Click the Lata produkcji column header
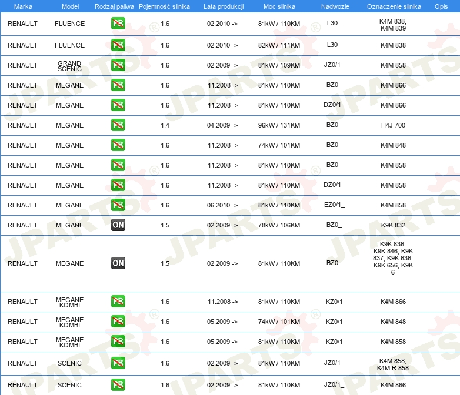Image resolution: width=460 pixels, height=395 pixels. tap(224, 6)
